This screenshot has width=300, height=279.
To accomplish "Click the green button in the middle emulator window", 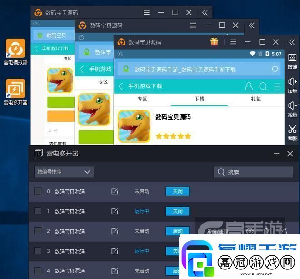I will [96, 137].
